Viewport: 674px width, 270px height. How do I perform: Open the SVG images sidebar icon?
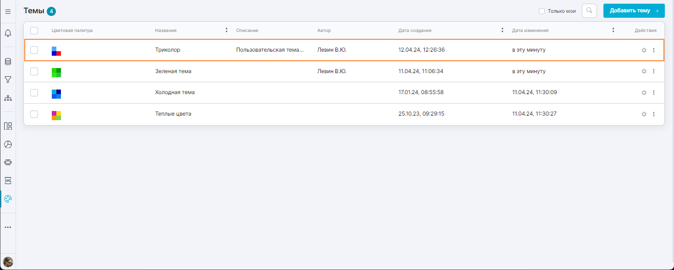click(8, 180)
